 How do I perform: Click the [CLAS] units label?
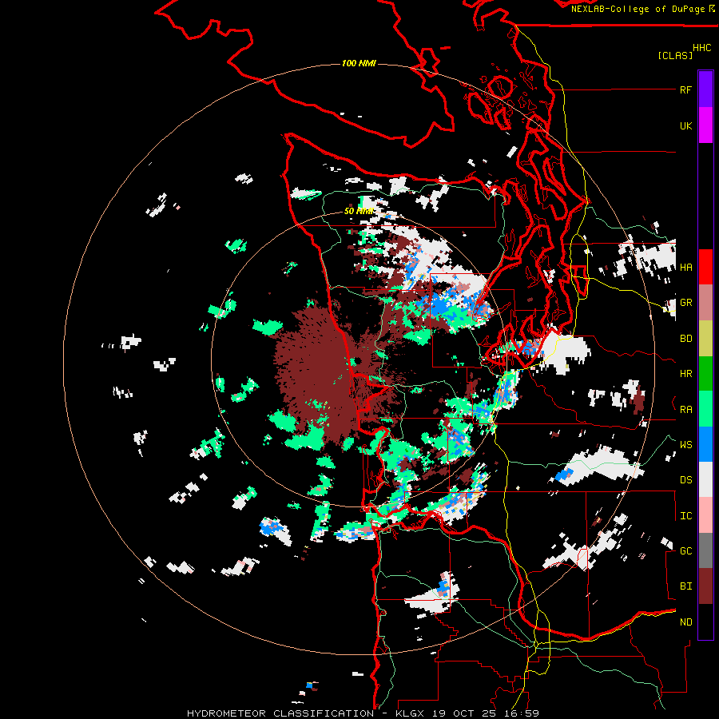[675, 55]
